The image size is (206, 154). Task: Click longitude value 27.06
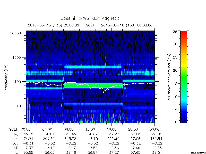pos(136,139)
